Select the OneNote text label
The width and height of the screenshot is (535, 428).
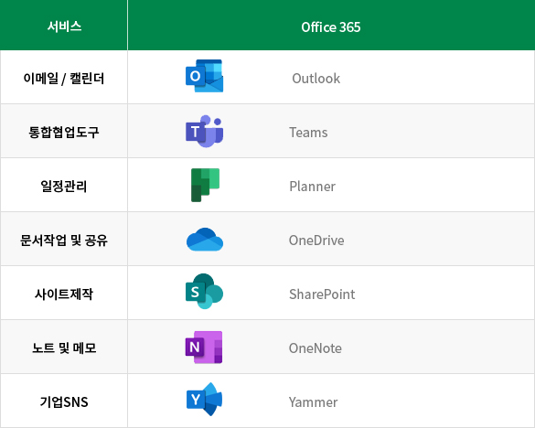click(315, 348)
